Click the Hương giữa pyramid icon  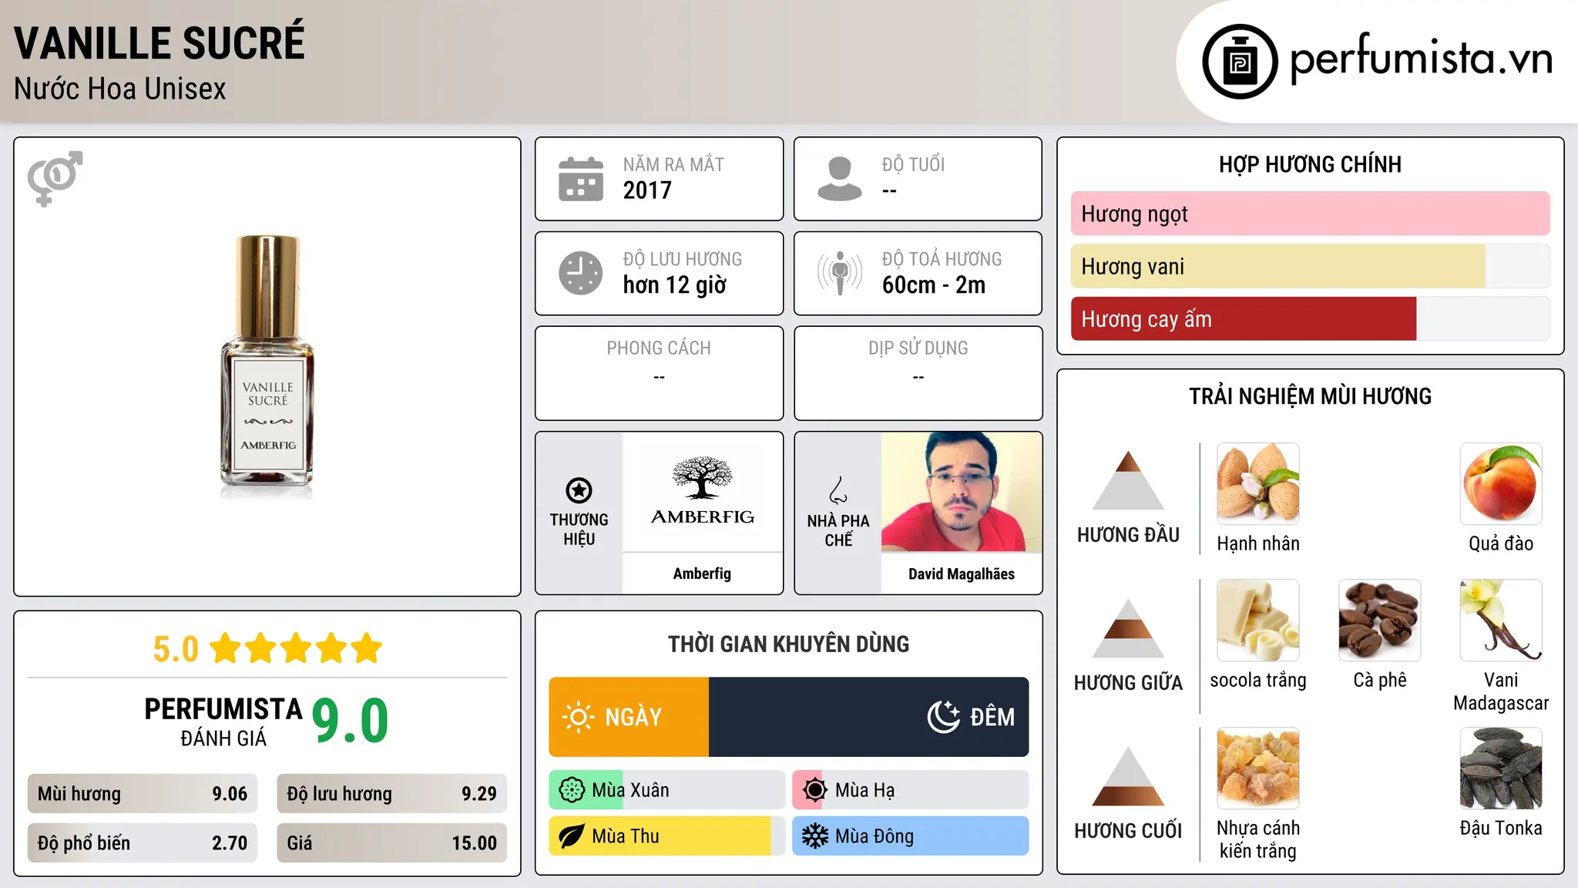(1128, 628)
